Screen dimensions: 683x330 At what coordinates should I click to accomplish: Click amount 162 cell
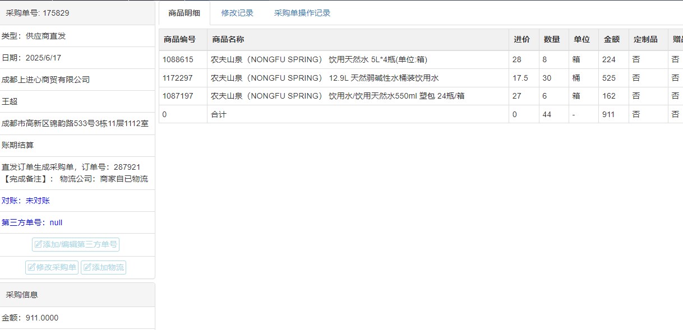pyautogui.click(x=613, y=96)
